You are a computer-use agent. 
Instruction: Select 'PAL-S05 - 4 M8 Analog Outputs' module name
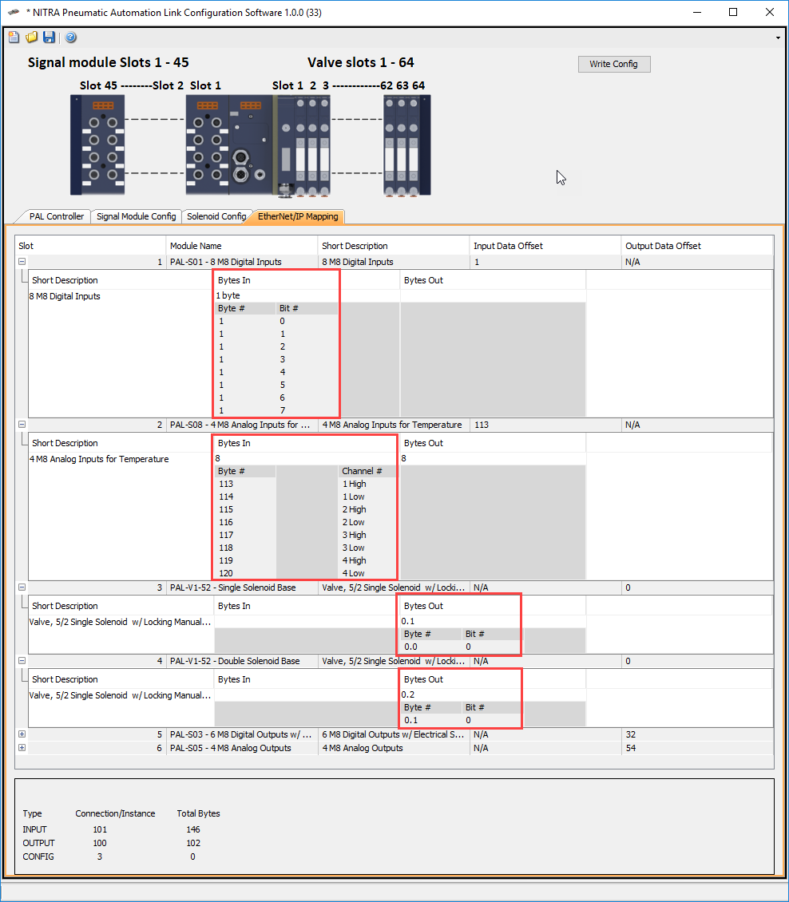pos(242,748)
